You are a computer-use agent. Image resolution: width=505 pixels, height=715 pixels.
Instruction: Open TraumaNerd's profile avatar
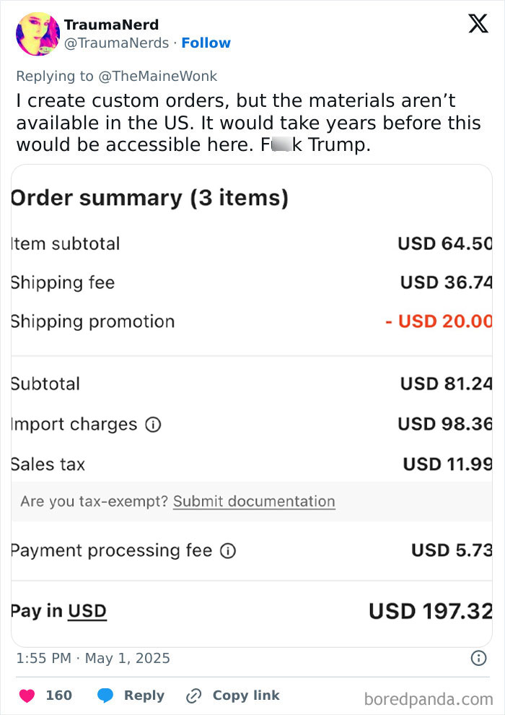point(38,34)
